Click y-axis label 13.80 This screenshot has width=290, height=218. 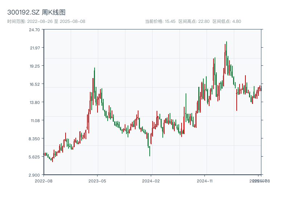pyautogui.click(x=35, y=102)
